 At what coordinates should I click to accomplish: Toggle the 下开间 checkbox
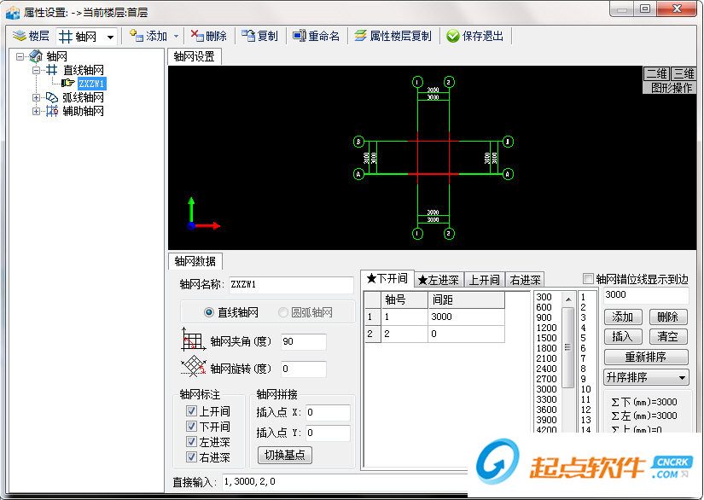[x=191, y=426]
